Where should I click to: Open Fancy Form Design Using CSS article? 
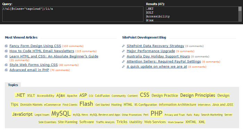tap(35, 46)
